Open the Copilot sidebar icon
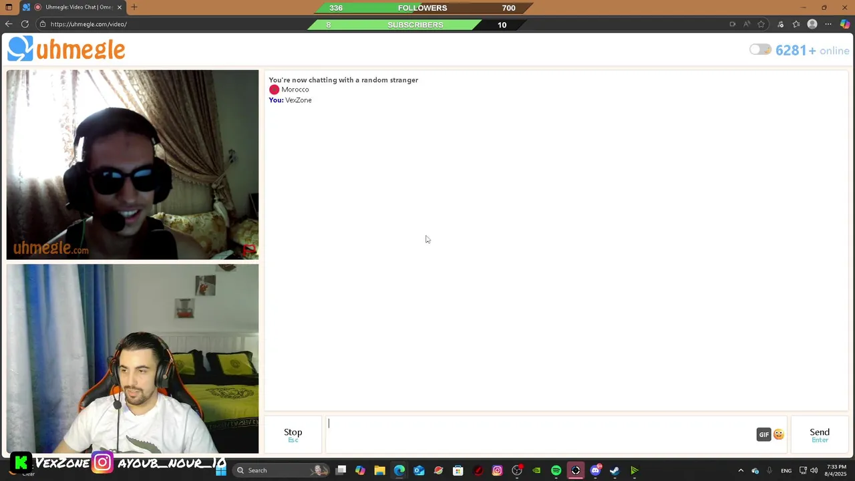This screenshot has height=481, width=855. tap(845, 24)
